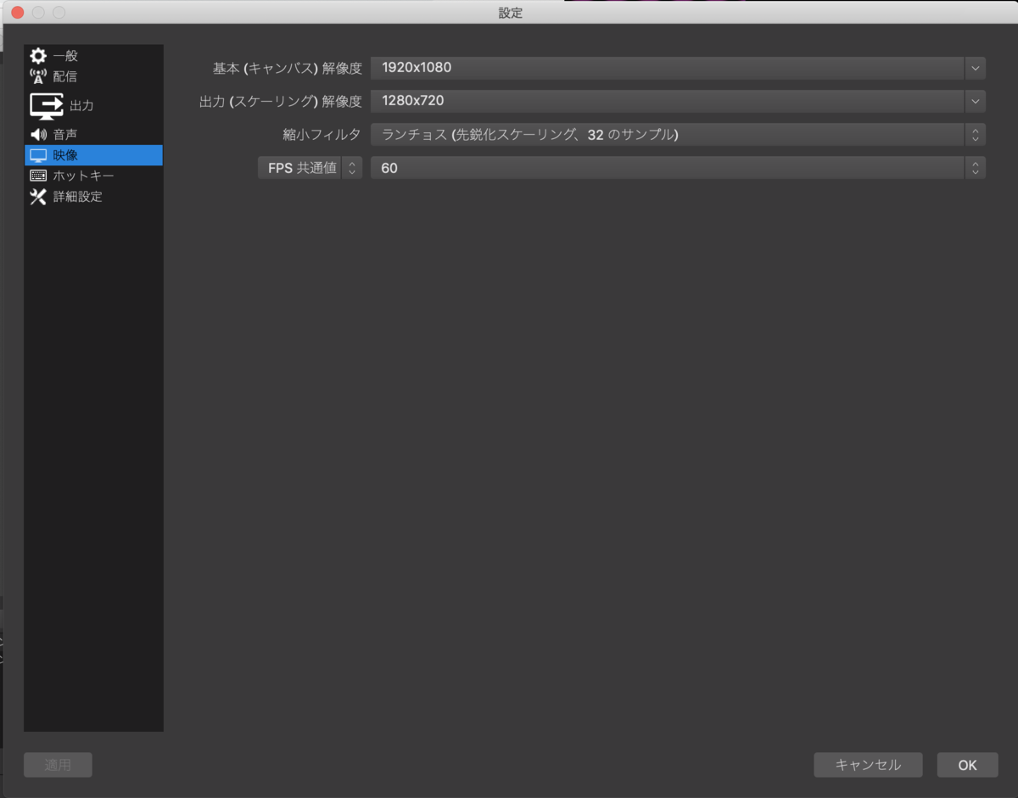Click the disabled 適用 button
Viewport: 1018px width, 798px height.
[x=58, y=765]
